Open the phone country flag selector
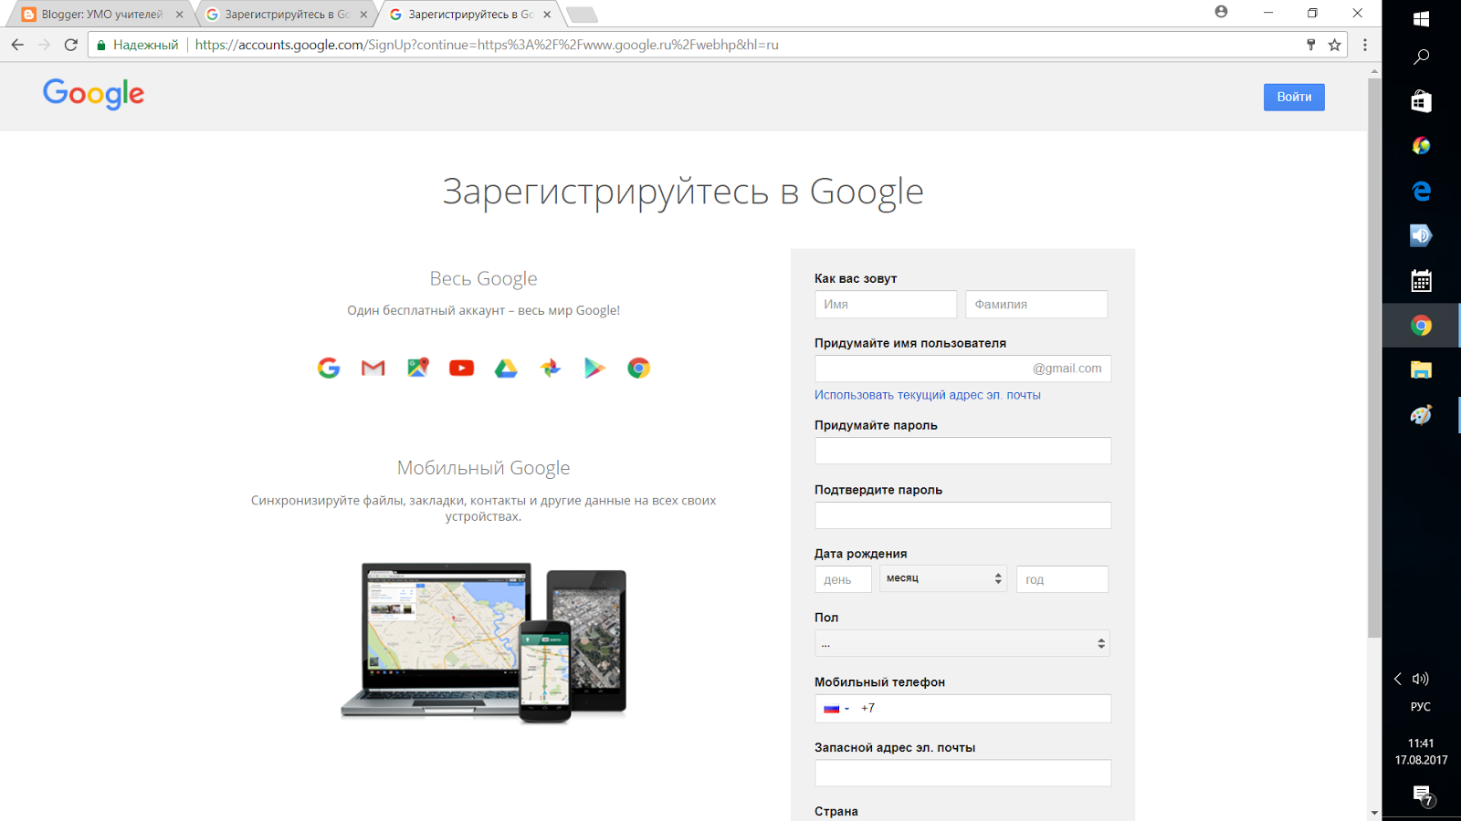Image resolution: width=1461 pixels, height=821 pixels. pyautogui.click(x=836, y=709)
